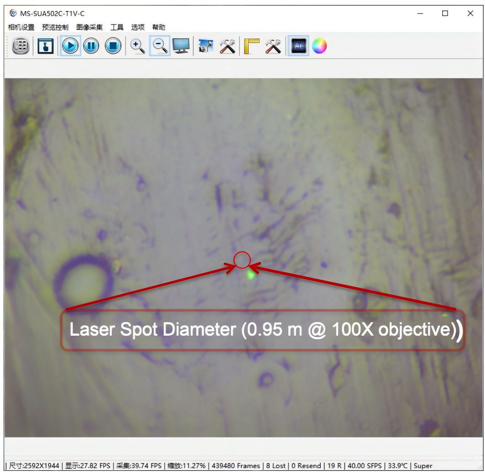Click the touch trigger toolbar icon
485x475 pixels.
point(46,46)
